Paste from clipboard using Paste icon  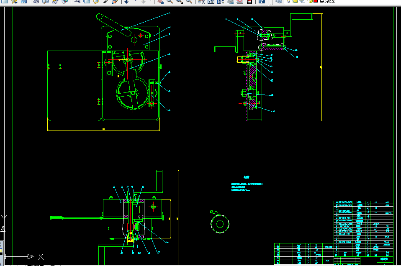coord(96,1)
